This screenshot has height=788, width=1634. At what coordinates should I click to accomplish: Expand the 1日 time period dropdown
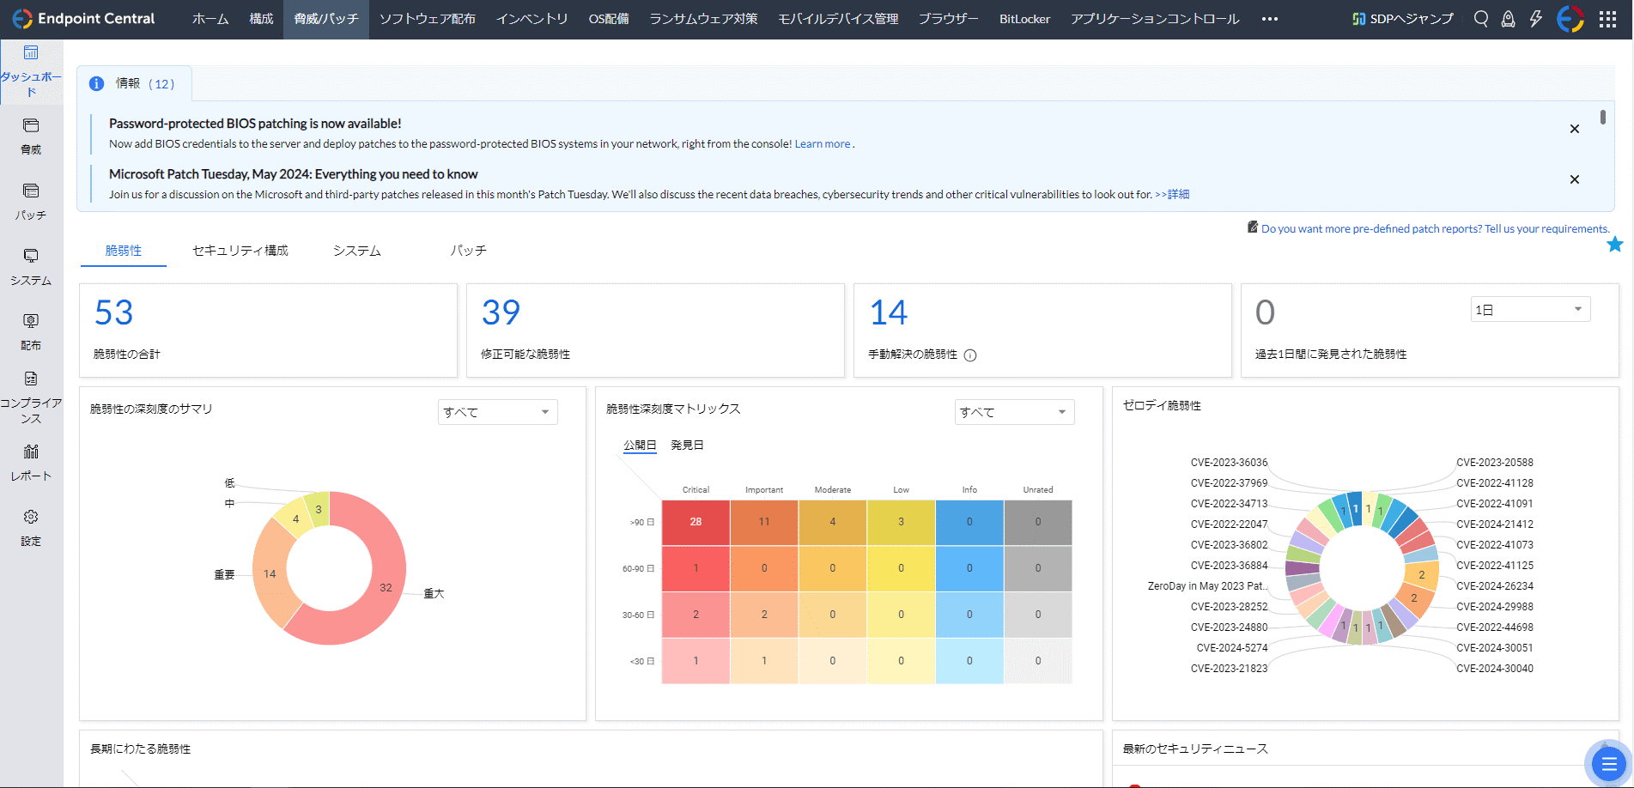(1530, 310)
